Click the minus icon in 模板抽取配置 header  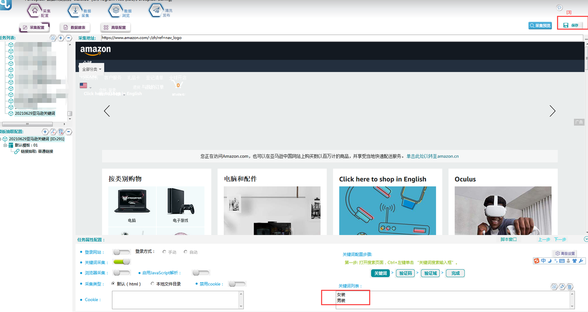click(x=69, y=132)
